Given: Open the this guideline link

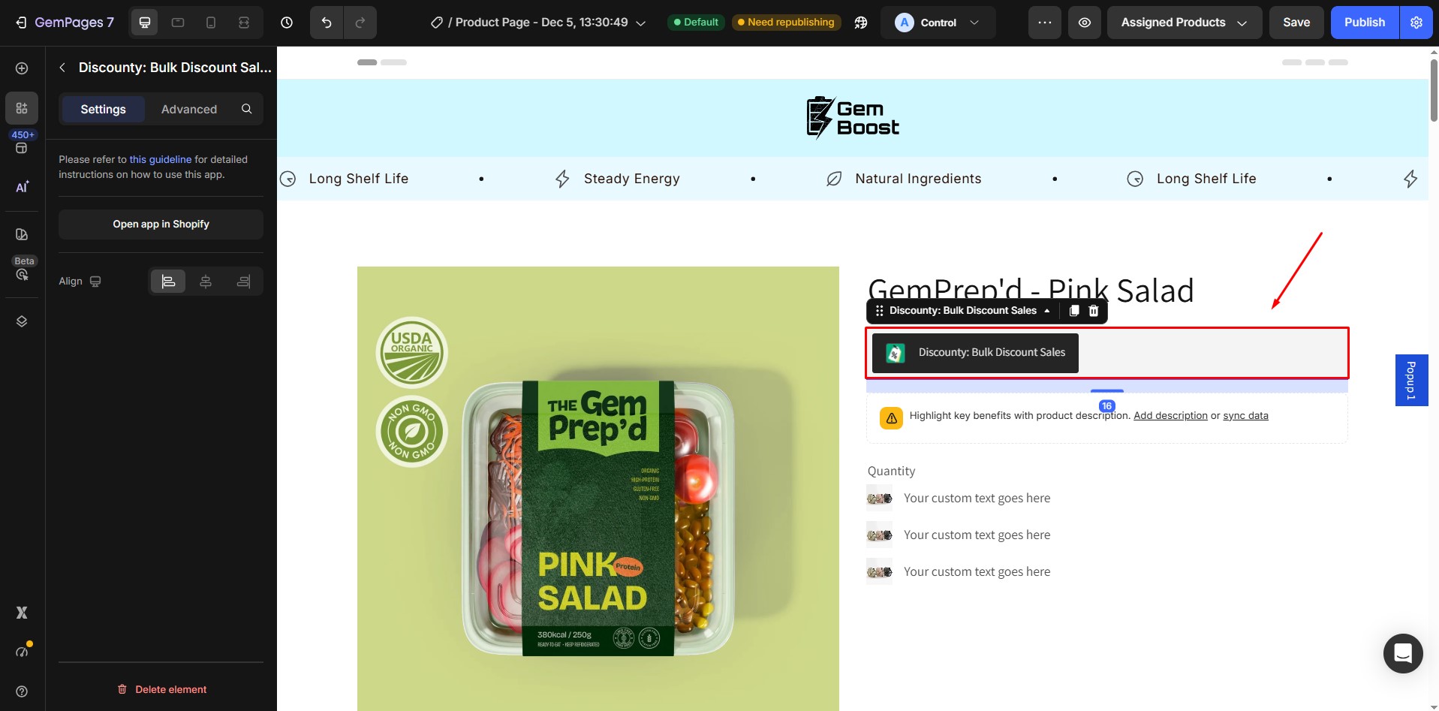Looking at the screenshot, I should pos(161,159).
